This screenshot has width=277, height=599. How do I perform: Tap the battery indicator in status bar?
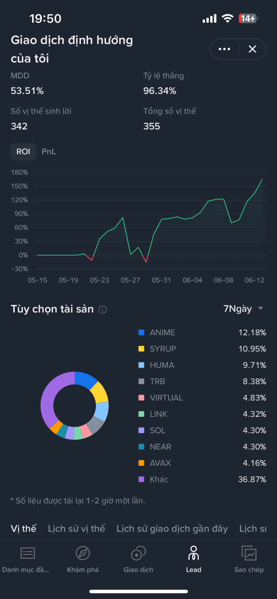click(x=248, y=18)
